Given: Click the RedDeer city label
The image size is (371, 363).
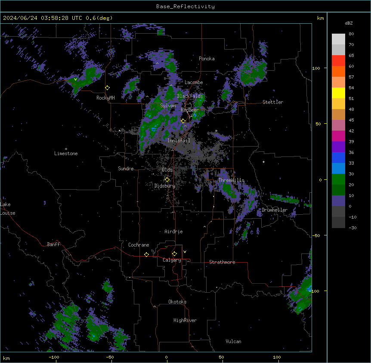Looking at the screenshot, I should click(190, 110).
